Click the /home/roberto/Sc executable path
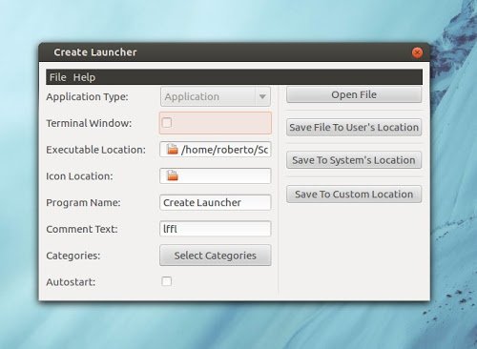This screenshot has height=349, width=477. coord(224,150)
